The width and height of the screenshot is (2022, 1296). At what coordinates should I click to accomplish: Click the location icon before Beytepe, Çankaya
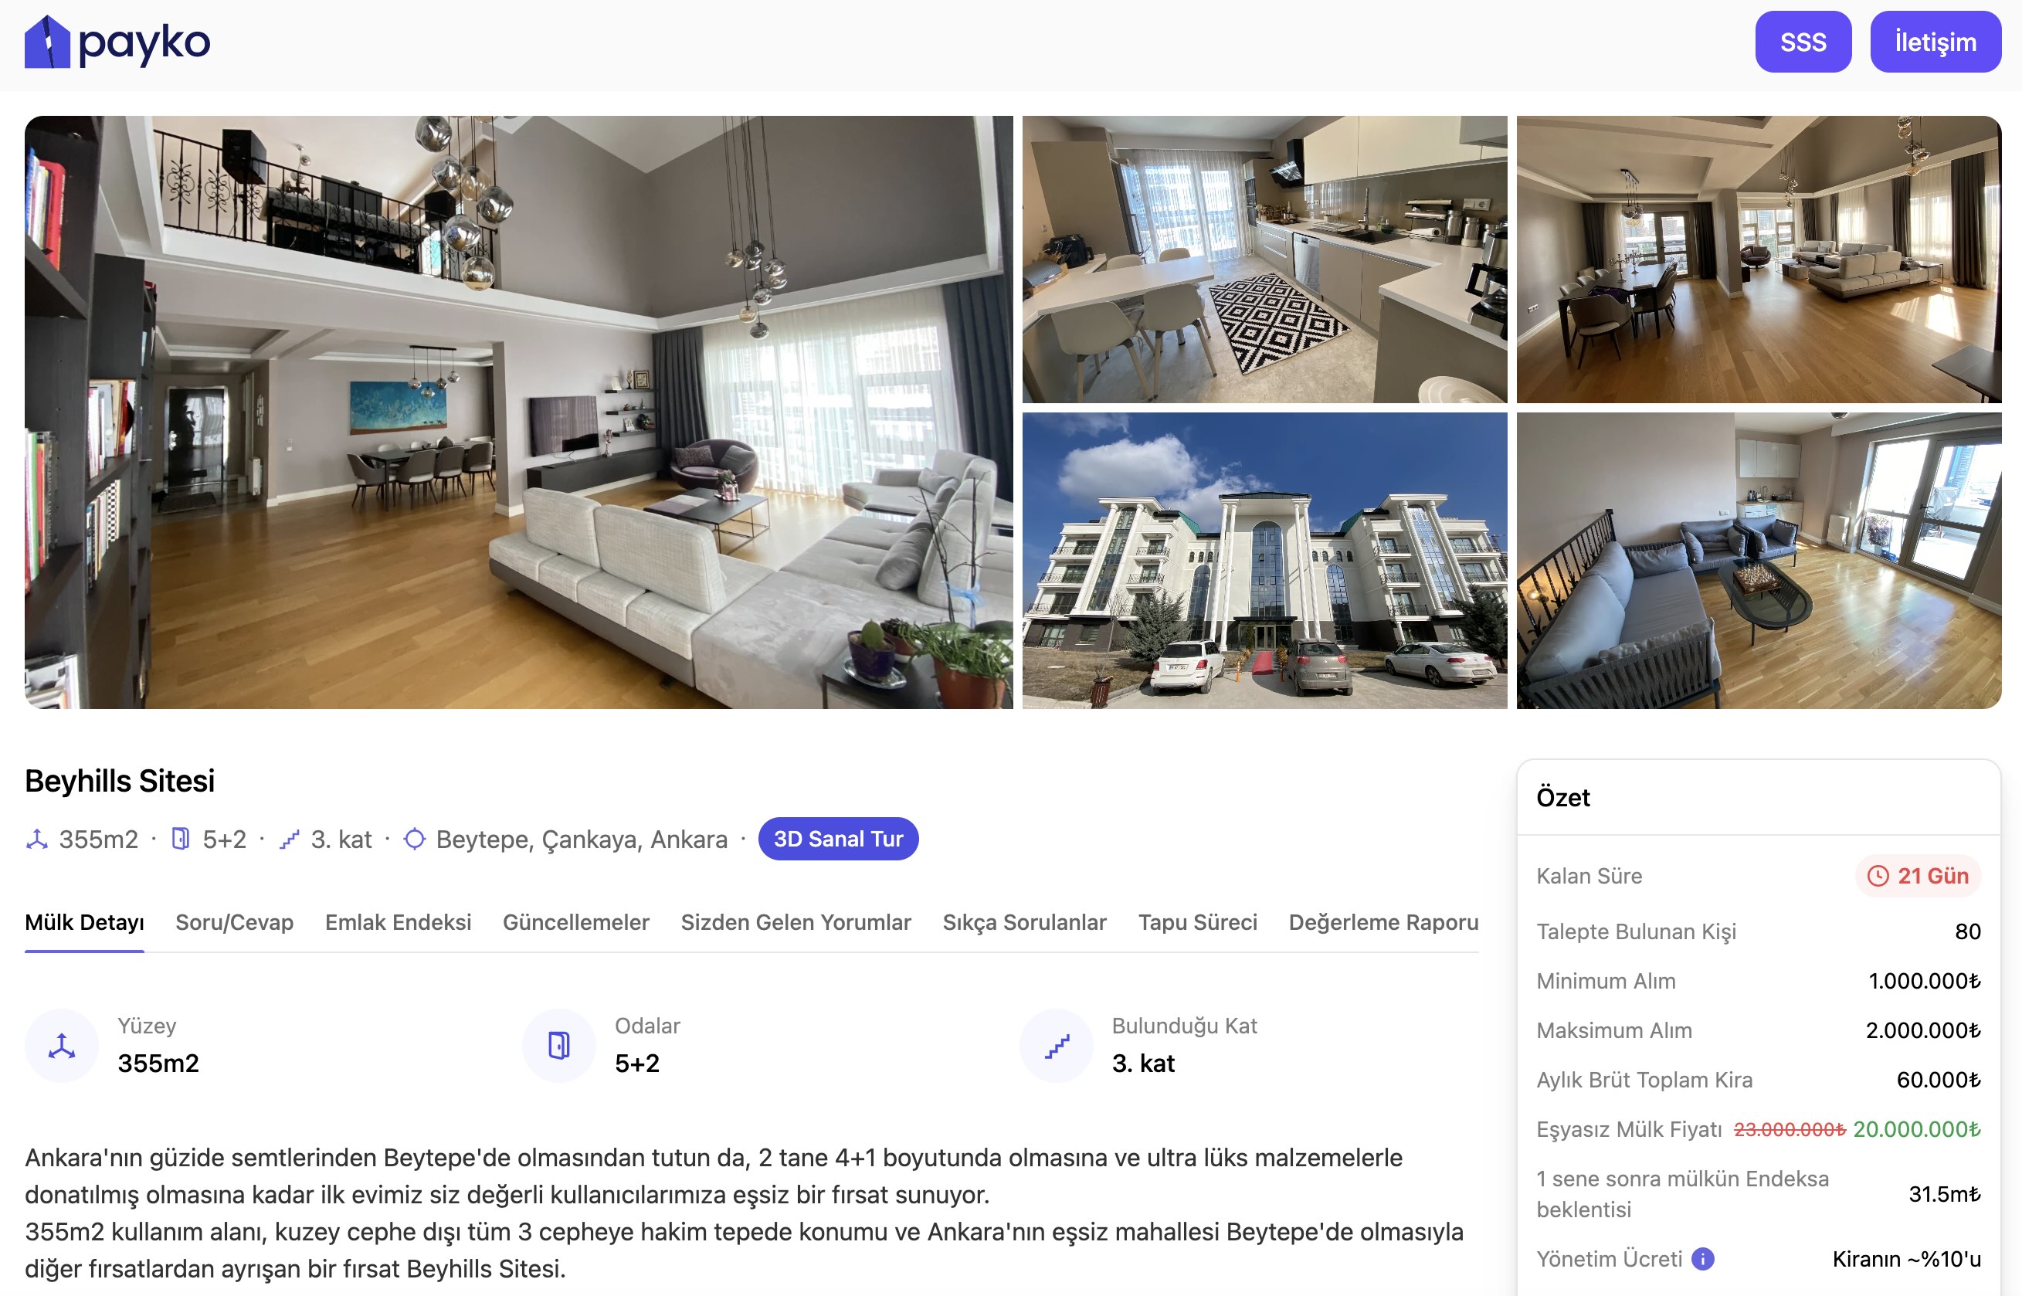pos(415,839)
